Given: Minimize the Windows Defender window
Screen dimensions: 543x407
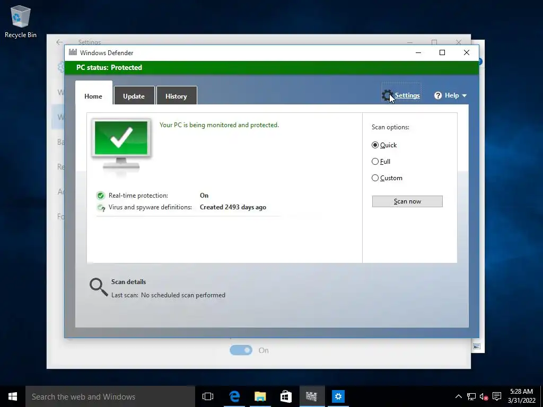Looking at the screenshot, I should click(418, 52).
